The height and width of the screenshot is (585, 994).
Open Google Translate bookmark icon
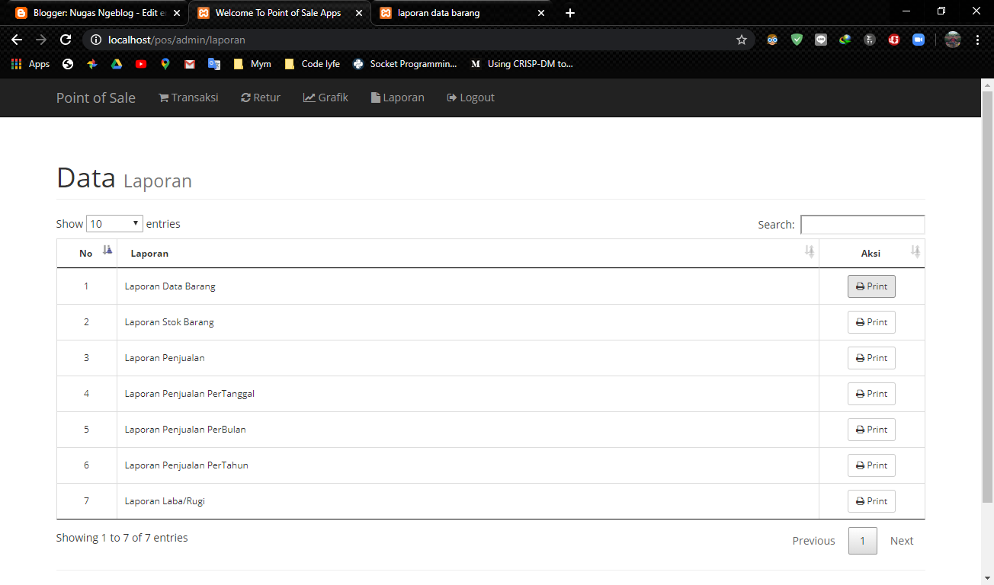[x=214, y=64]
